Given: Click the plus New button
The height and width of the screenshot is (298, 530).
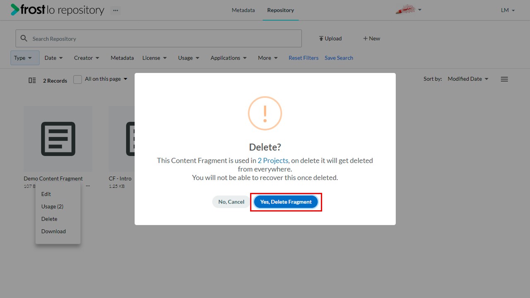Looking at the screenshot, I should [371, 38].
